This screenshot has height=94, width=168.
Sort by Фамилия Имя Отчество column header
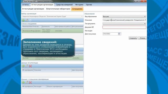[x=31, y=27]
